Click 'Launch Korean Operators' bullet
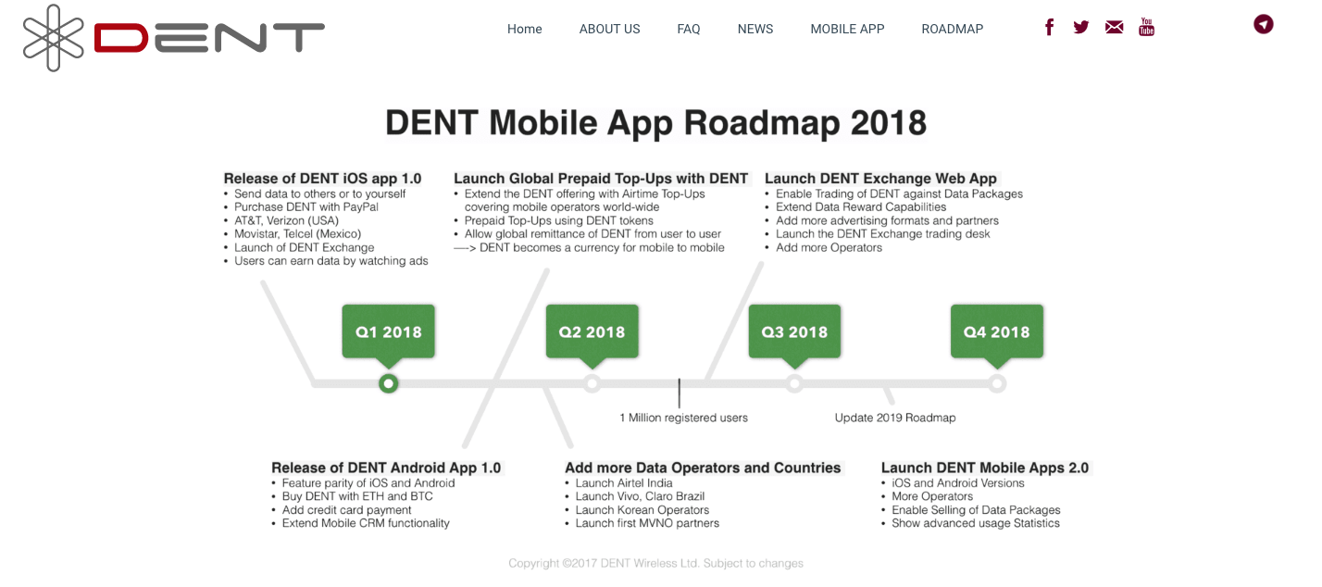The width and height of the screenshot is (1322, 587). coord(642,510)
